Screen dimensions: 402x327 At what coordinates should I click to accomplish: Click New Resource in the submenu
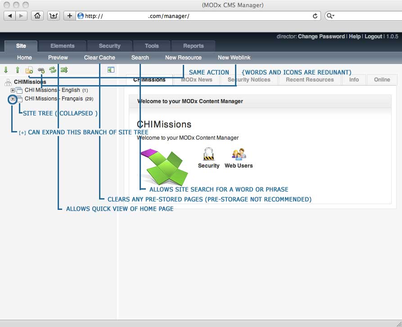(183, 58)
